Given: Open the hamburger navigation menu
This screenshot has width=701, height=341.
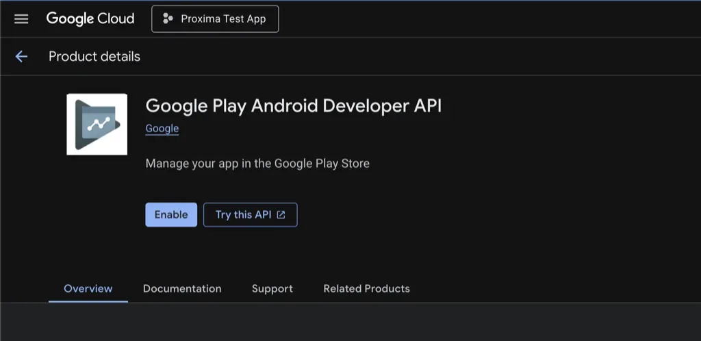Looking at the screenshot, I should coord(21,18).
